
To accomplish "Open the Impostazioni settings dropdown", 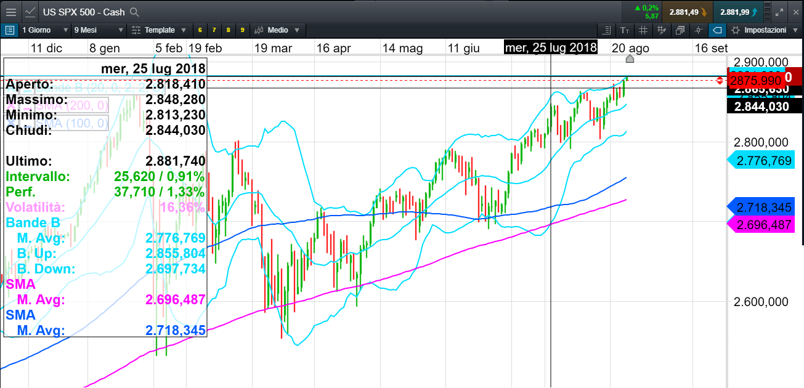I will [x=765, y=30].
